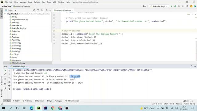Click the locate file target icon
Image resolution: width=197 pixels, height=111 pixels.
tap(34, 10)
